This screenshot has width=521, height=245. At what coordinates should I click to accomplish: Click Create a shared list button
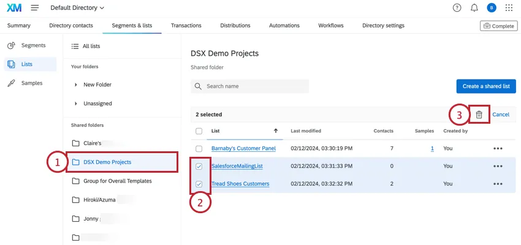485,86
